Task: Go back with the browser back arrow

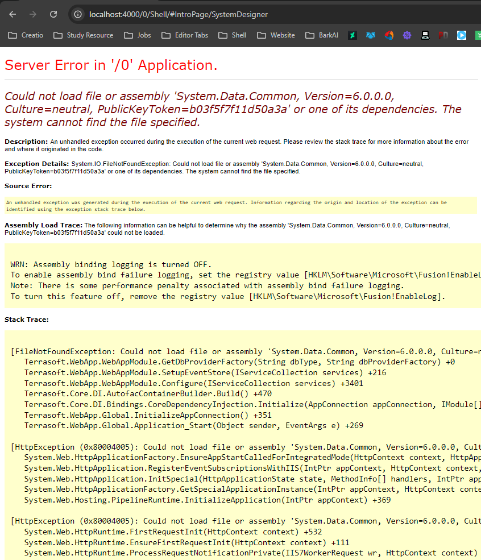Action: [13, 14]
